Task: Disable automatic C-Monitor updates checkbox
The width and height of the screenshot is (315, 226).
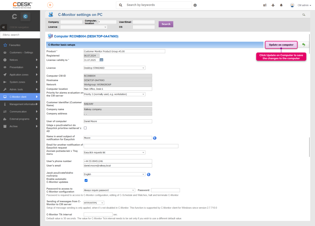Action: coord(86,180)
